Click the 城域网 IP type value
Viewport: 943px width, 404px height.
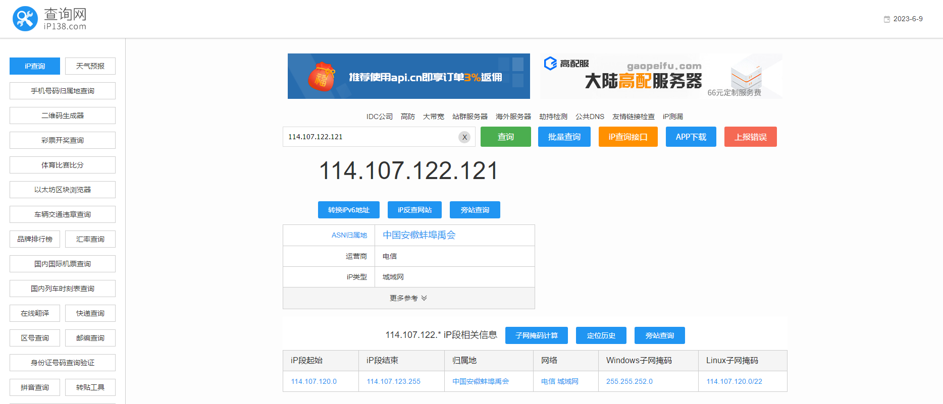point(393,277)
